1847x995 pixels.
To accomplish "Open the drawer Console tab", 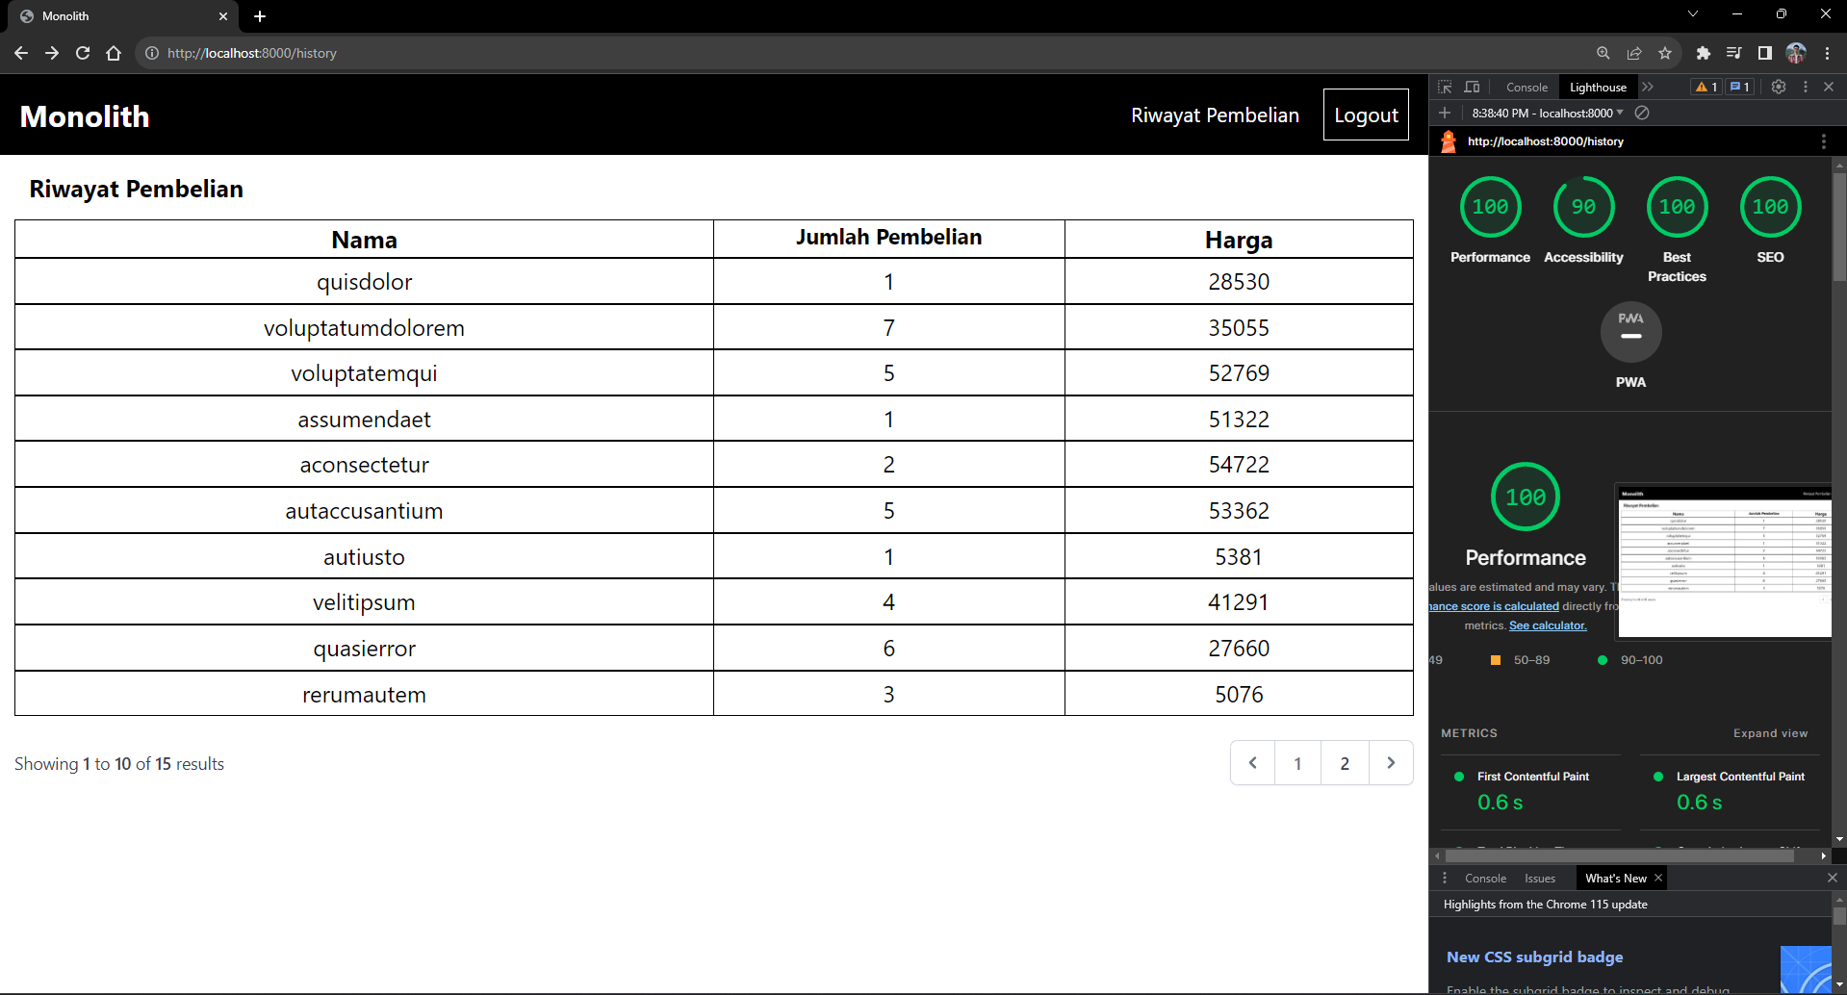I will [1485, 879].
